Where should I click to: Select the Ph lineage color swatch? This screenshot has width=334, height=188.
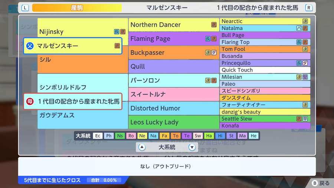pos(109,136)
